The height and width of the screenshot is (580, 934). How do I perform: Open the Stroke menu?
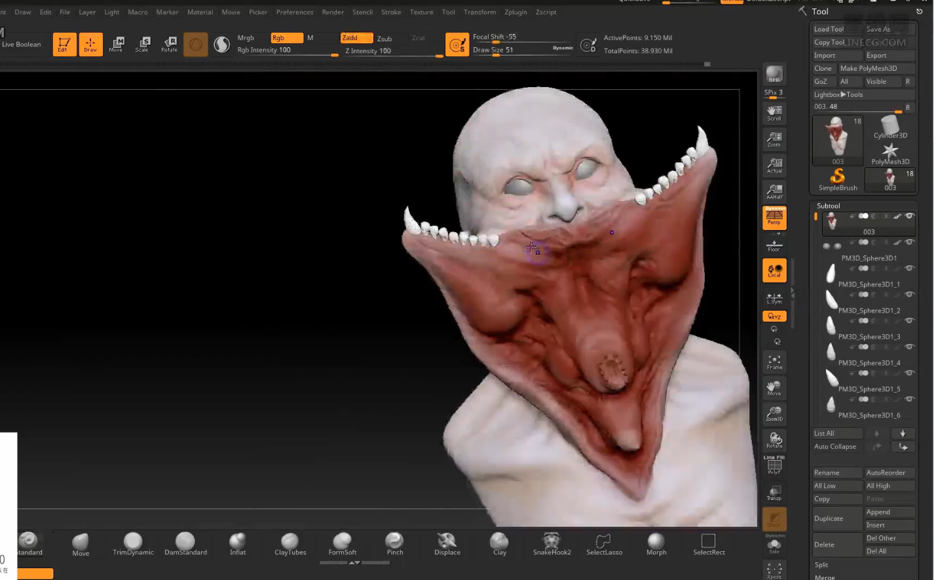pyautogui.click(x=391, y=12)
